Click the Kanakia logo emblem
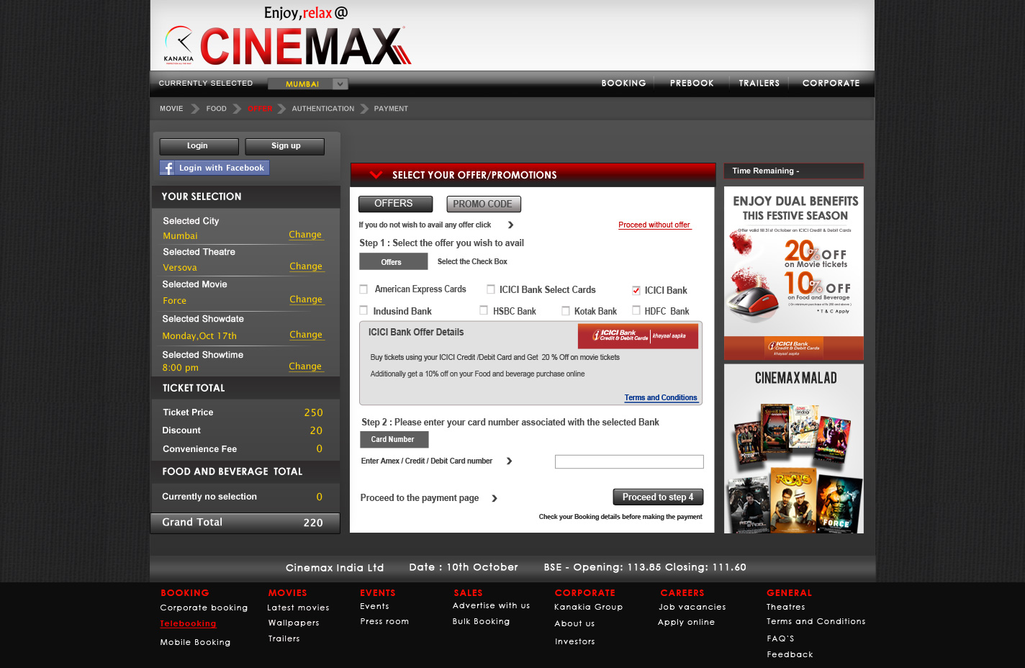This screenshot has width=1025, height=668. coord(179,45)
